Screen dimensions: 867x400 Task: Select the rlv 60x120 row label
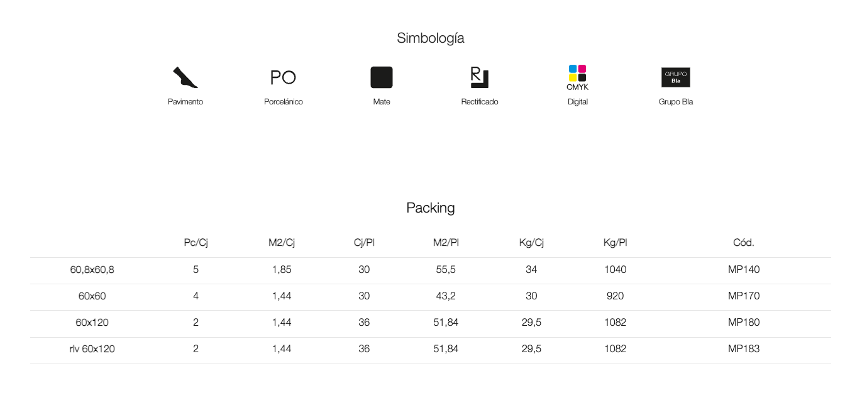(x=92, y=349)
